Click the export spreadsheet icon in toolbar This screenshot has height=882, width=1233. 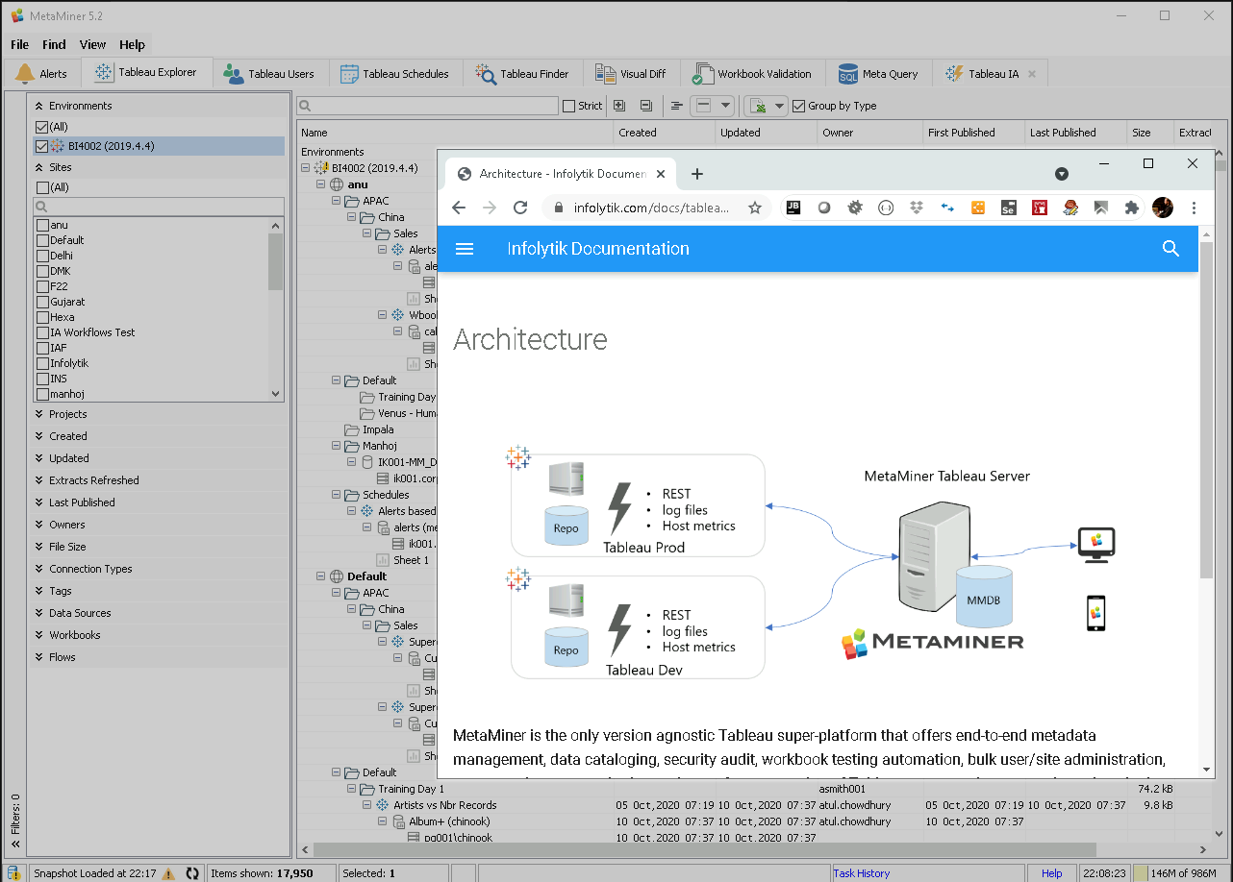pyautogui.click(x=758, y=106)
